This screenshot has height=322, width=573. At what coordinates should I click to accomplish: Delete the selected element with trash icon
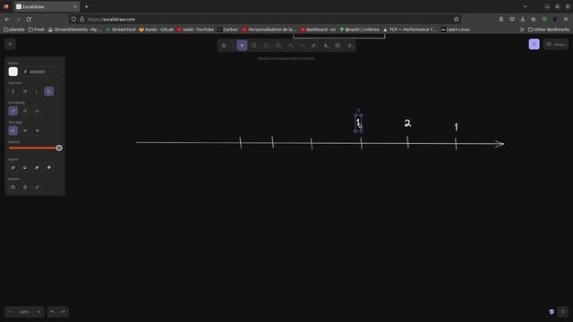click(25, 187)
